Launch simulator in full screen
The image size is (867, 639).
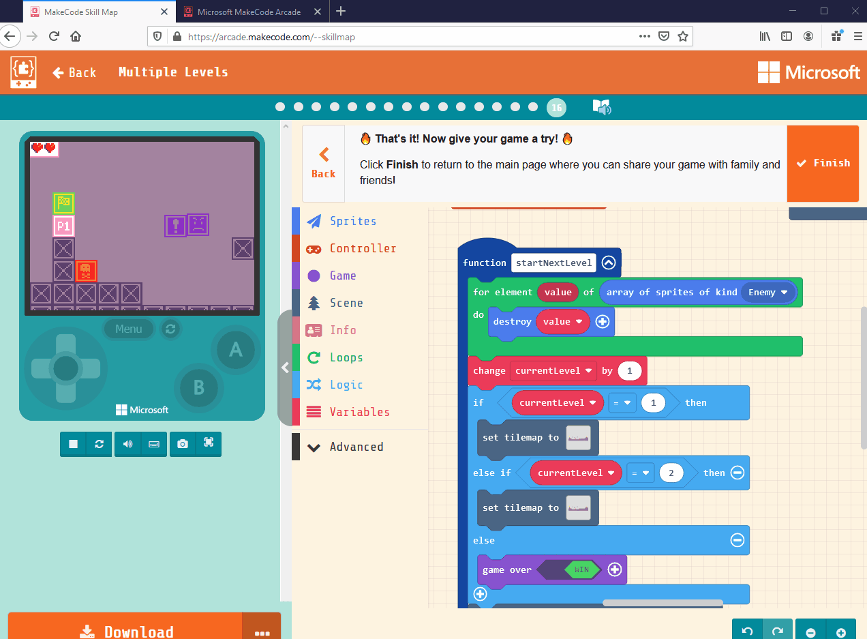(209, 444)
